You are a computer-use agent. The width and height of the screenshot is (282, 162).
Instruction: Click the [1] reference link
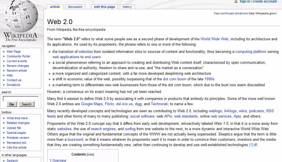pyautogui.click(x=251, y=145)
